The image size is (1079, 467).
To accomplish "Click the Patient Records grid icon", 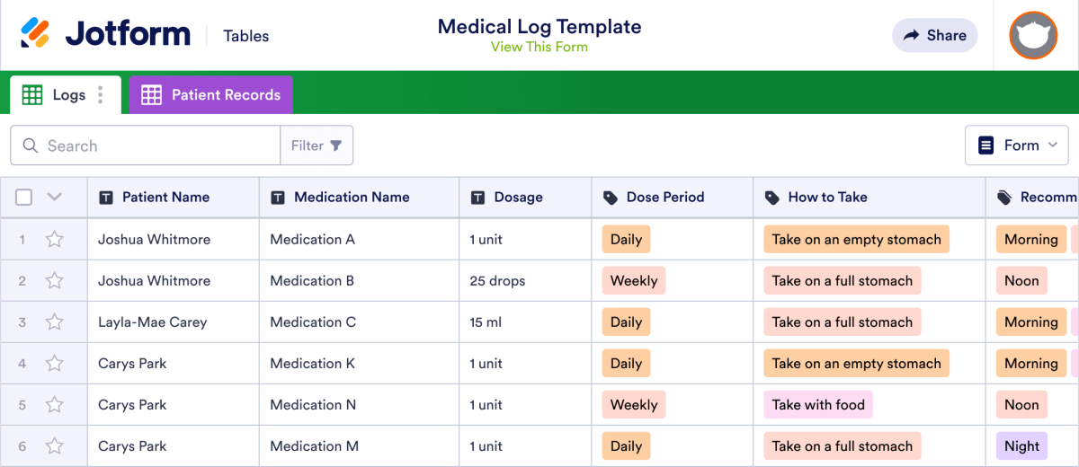I will coord(151,94).
